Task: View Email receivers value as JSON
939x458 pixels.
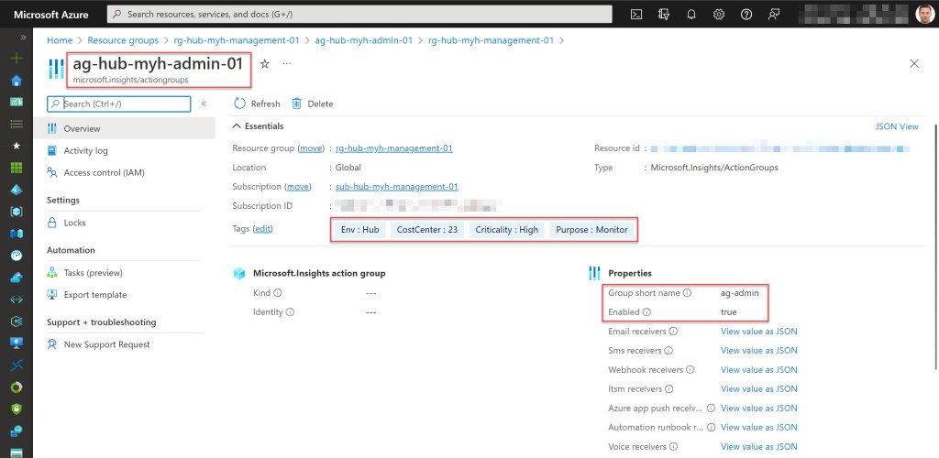Action: pos(758,332)
